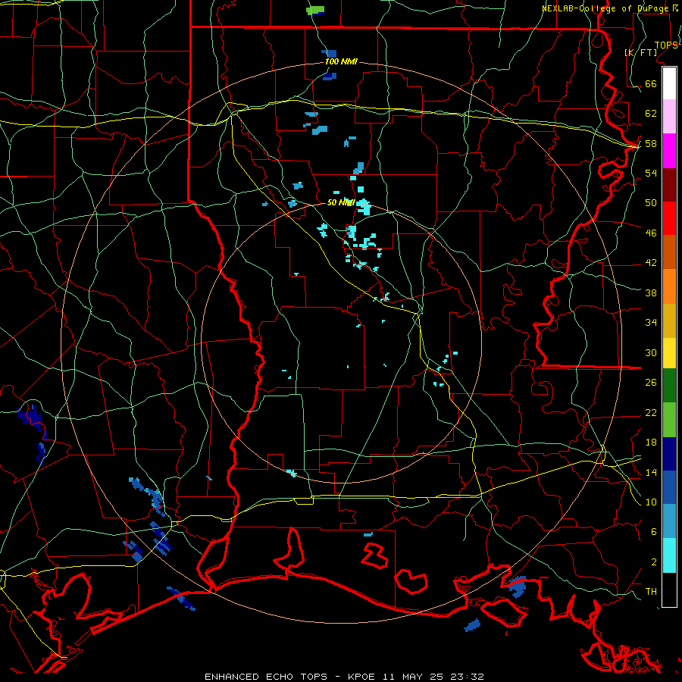Click the 14 legend label
The width and height of the screenshot is (682, 682).
point(651,472)
